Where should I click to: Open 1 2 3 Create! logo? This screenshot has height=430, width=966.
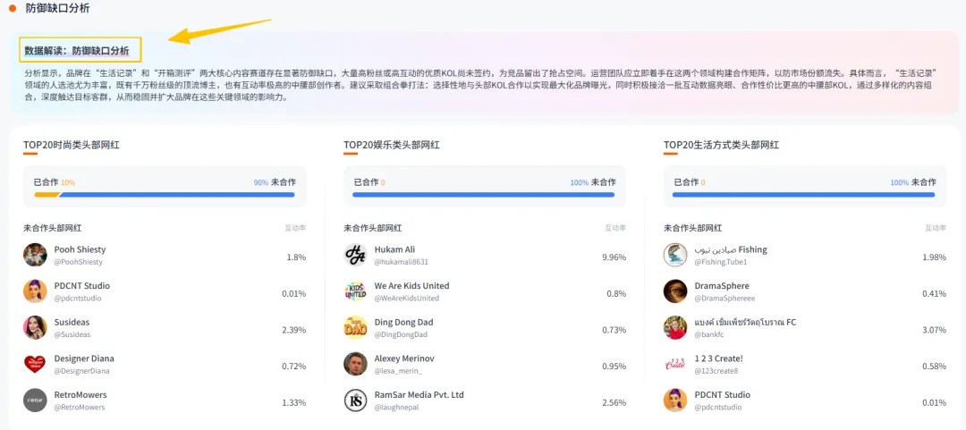click(675, 364)
